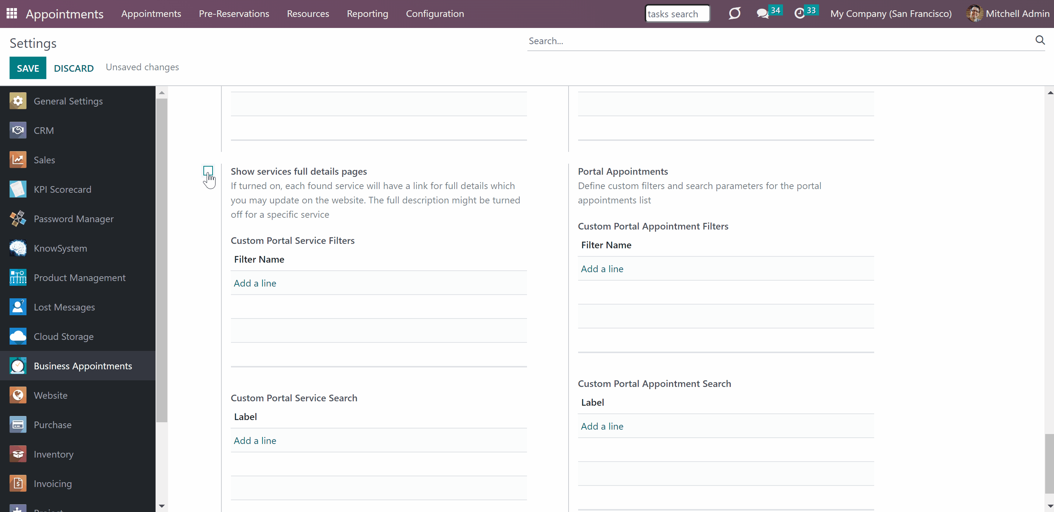The height and width of the screenshot is (512, 1054).
Task: Click the main page scrollbar down arrow
Action: (1050, 506)
